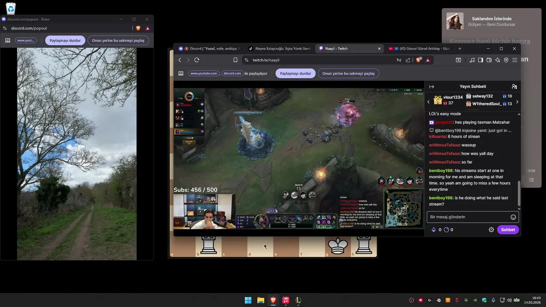Click the microphone icon in system tray

pos(493,300)
